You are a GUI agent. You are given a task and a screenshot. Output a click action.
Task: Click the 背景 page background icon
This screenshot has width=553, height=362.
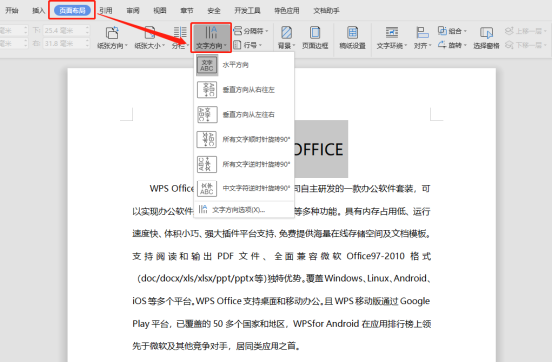(x=286, y=33)
